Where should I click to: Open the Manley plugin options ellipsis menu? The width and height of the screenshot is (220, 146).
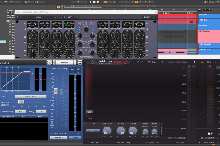[155, 17]
